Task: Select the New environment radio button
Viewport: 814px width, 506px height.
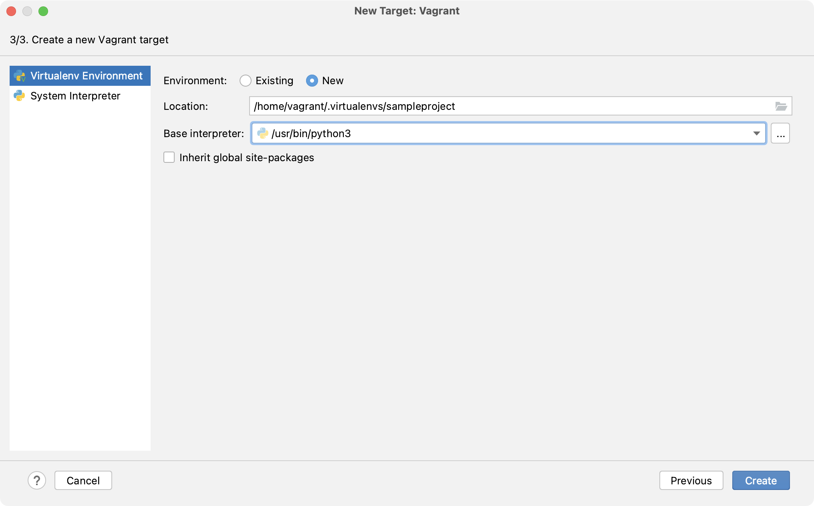Action: (x=313, y=81)
